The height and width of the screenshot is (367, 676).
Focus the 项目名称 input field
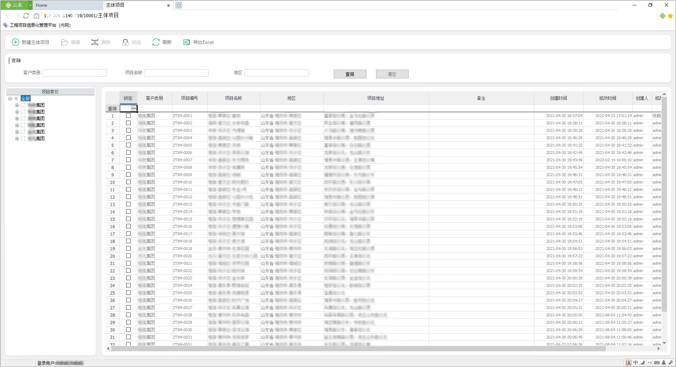point(176,73)
